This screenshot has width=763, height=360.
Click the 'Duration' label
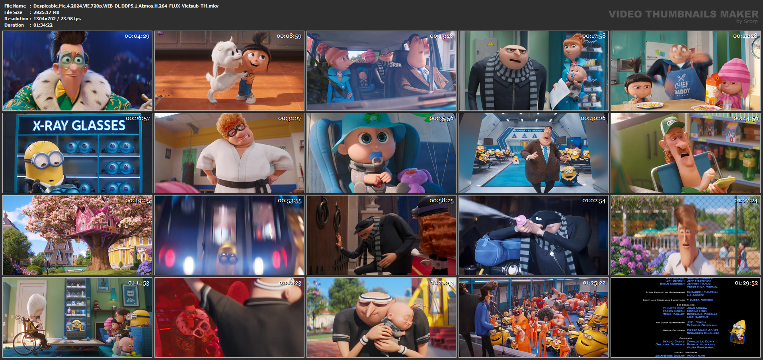click(14, 25)
